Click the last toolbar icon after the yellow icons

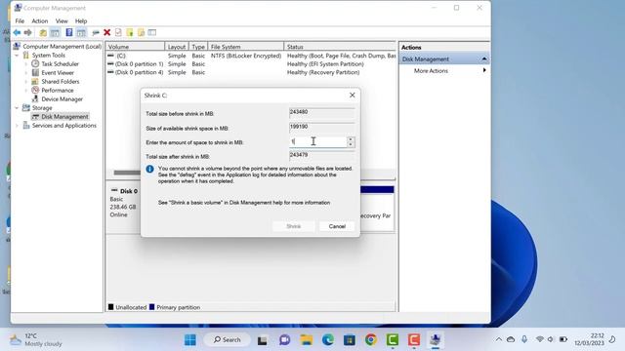(x=152, y=32)
